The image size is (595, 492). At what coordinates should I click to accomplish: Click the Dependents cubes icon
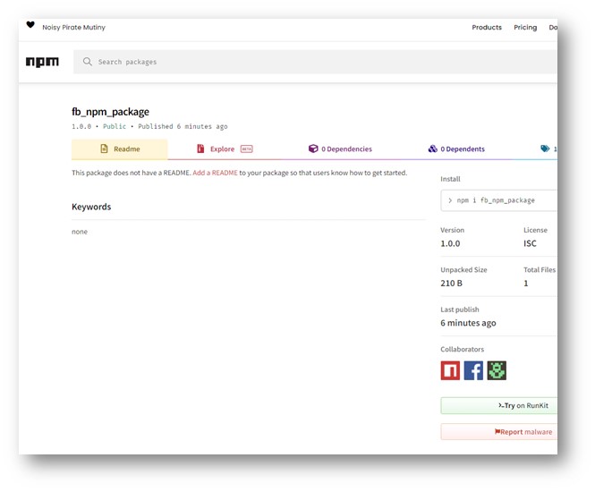[432, 148]
